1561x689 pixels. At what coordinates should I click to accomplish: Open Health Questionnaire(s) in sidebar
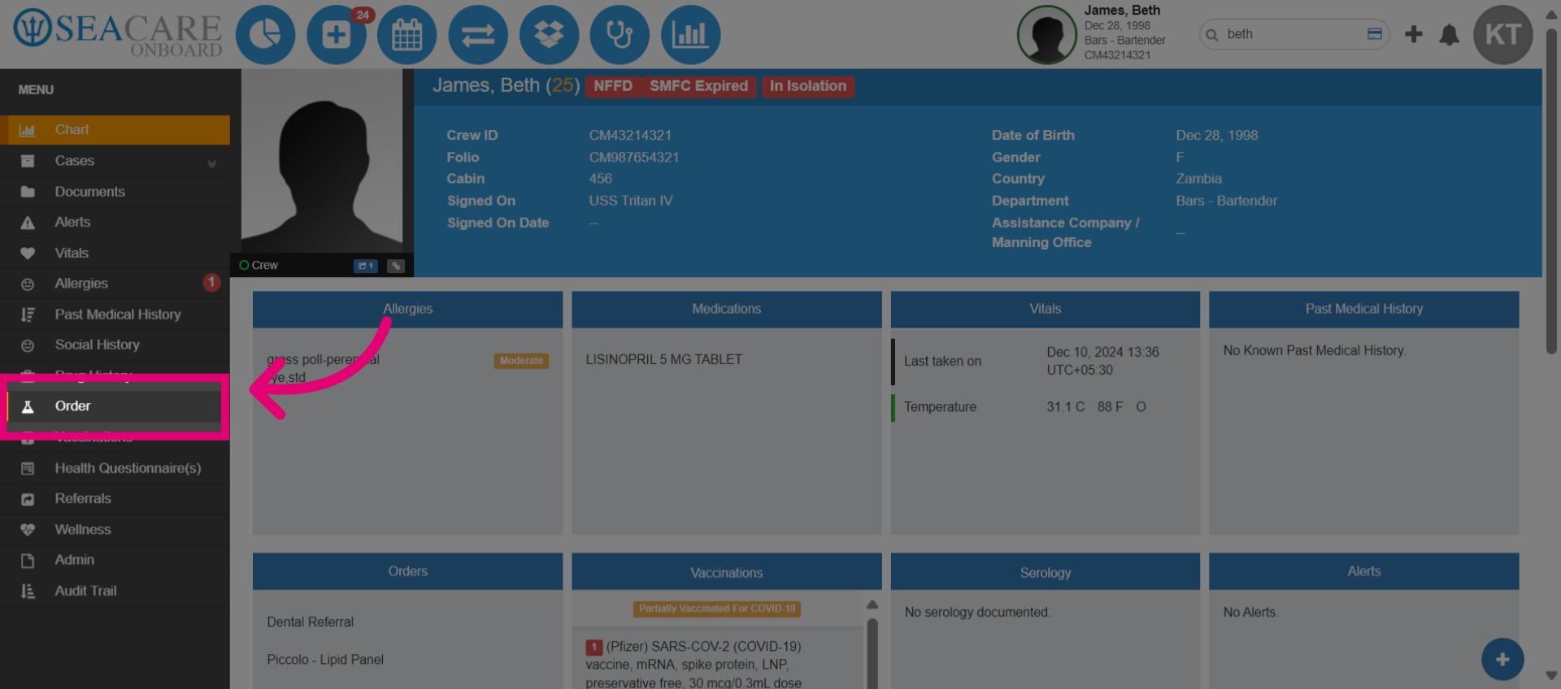(115, 468)
